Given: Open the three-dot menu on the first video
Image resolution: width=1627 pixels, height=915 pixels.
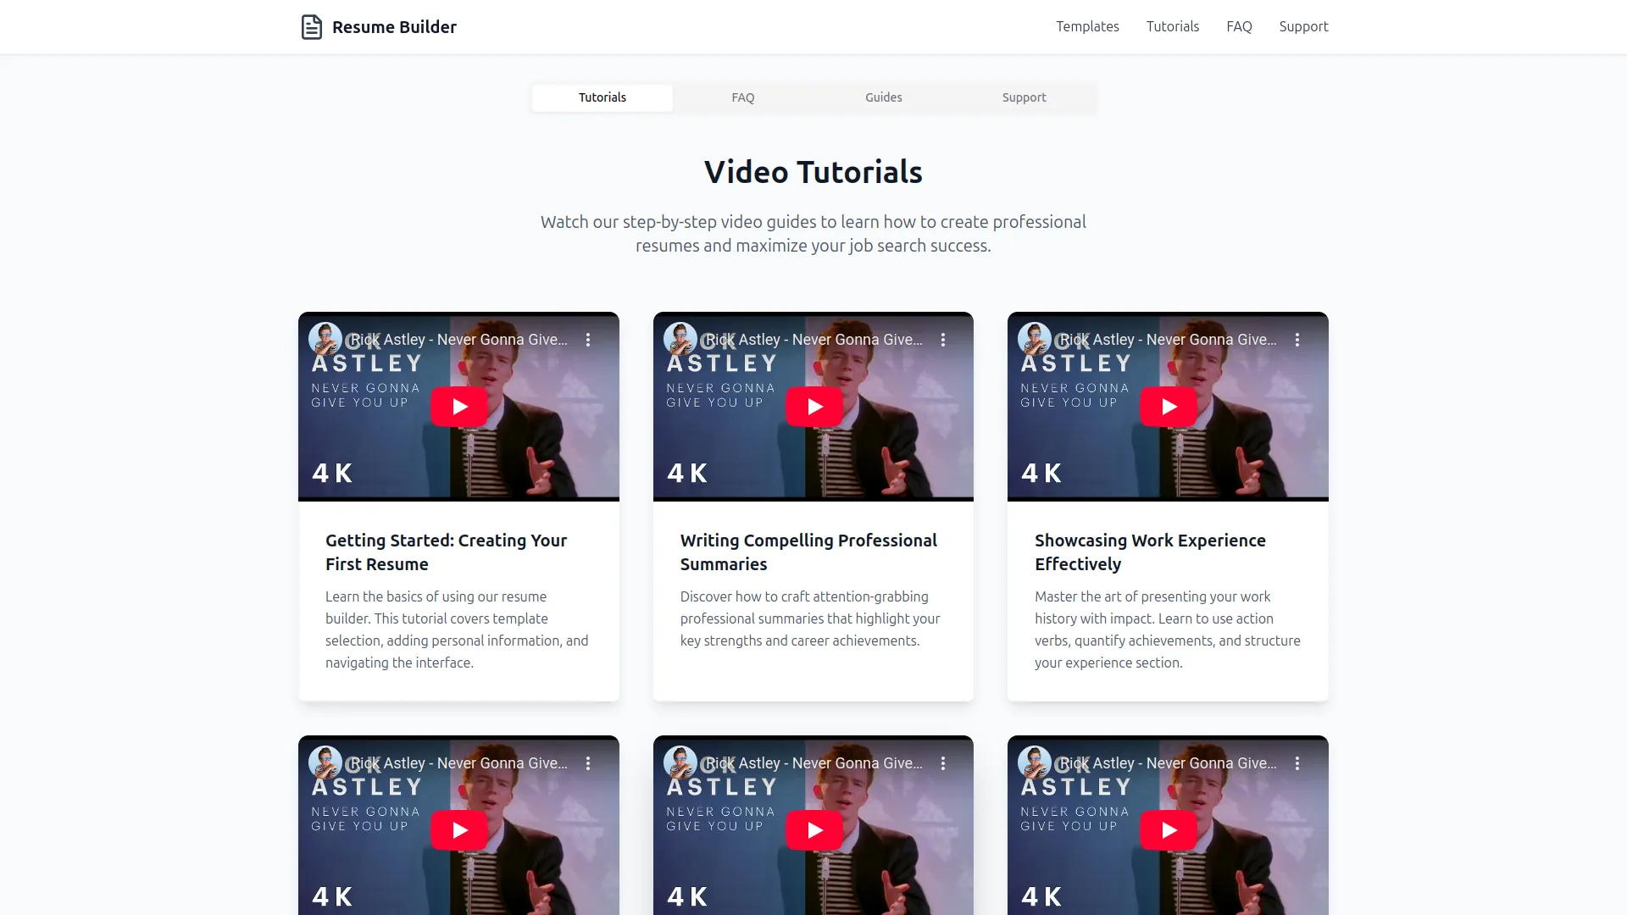Looking at the screenshot, I should [x=589, y=339].
